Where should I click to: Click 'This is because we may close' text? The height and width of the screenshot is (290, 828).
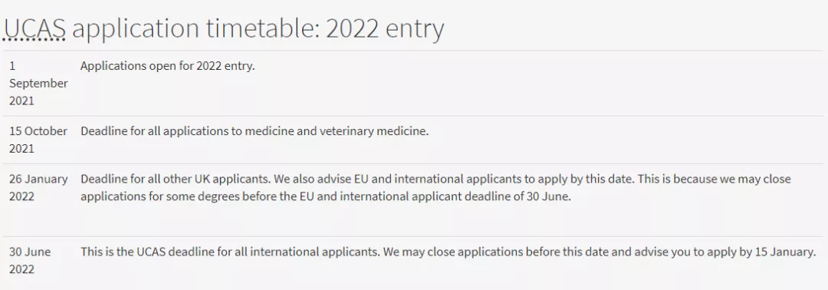pos(715,179)
